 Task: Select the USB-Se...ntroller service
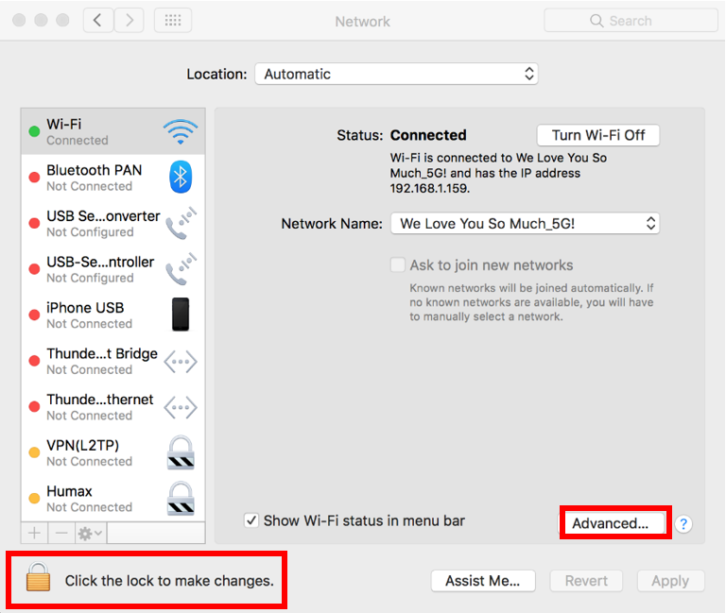click(113, 269)
